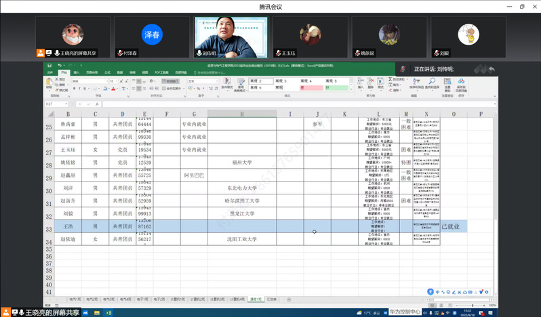Screen dimensions: 541x317
Task: Click the 华为控制中心 tooltip in the taskbar
Action: pyautogui.click(x=404, y=312)
